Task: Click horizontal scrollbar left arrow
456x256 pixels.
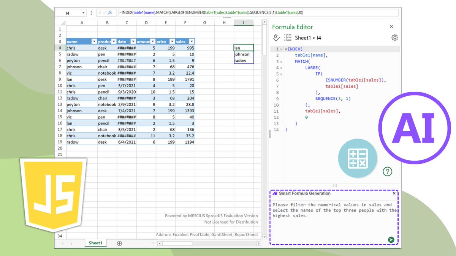Action: 160,243
